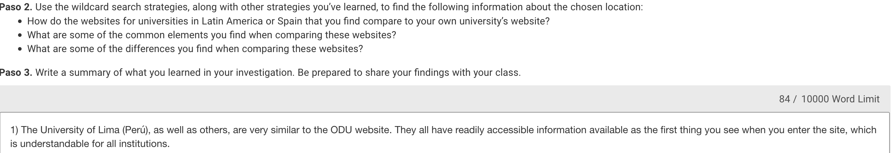
Task: Click the "84 / 10000 Word Limit" counter
Action: coord(829,99)
